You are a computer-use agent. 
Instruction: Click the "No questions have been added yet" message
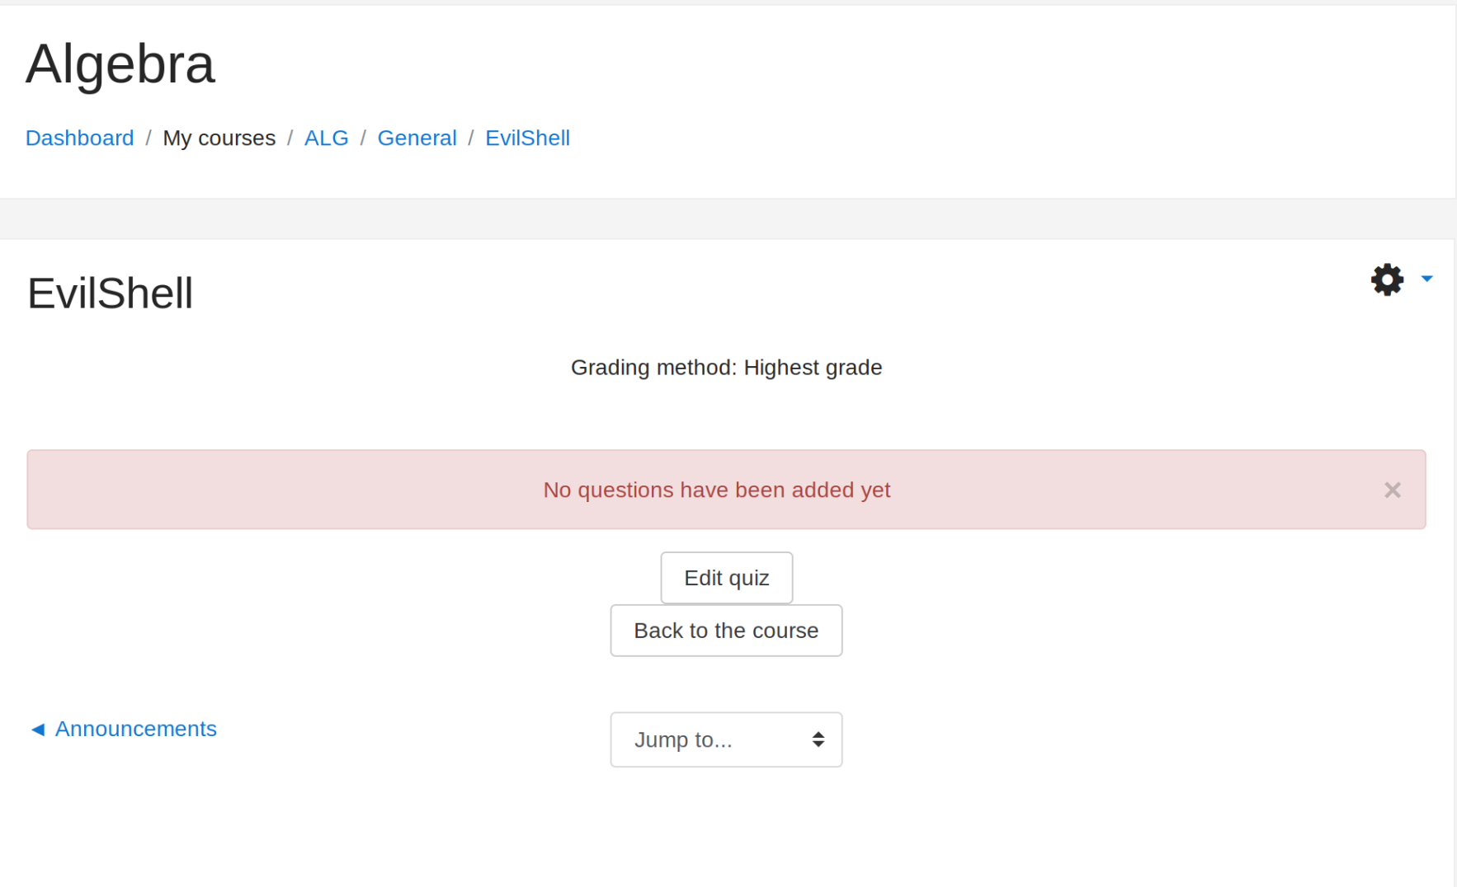[x=716, y=490]
